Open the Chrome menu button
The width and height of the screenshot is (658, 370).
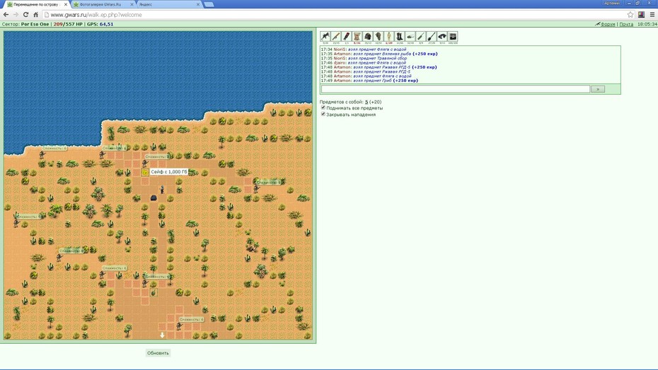[x=652, y=15]
